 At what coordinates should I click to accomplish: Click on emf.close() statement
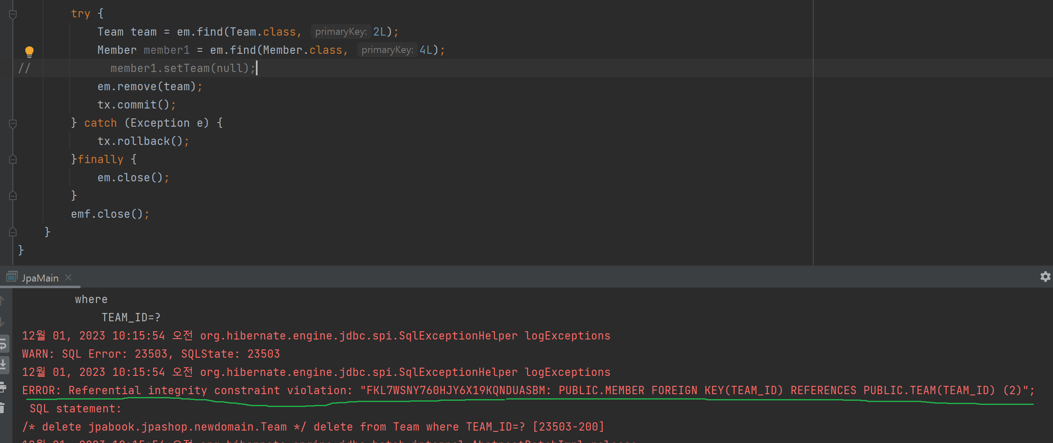(x=110, y=214)
